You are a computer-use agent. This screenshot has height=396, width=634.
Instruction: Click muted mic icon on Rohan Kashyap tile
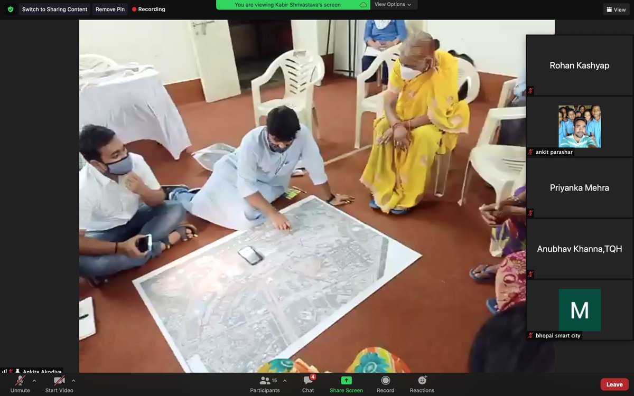coord(531,91)
